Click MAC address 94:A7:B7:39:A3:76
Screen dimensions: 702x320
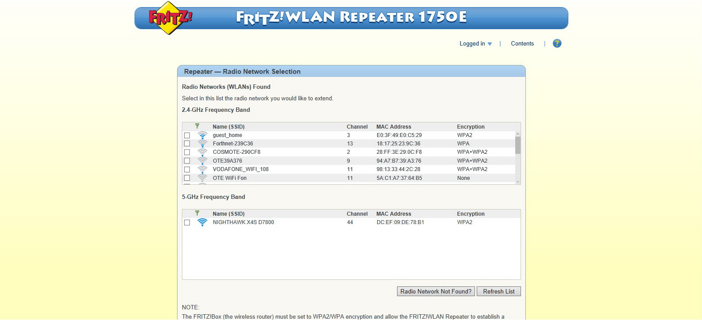coord(399,161)
